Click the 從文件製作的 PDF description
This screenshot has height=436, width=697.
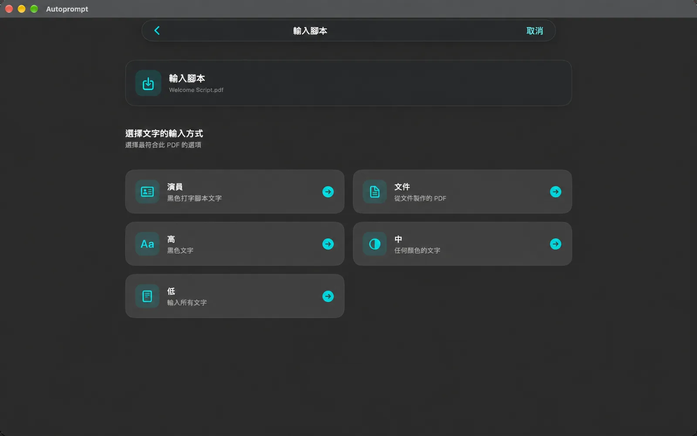420,198
